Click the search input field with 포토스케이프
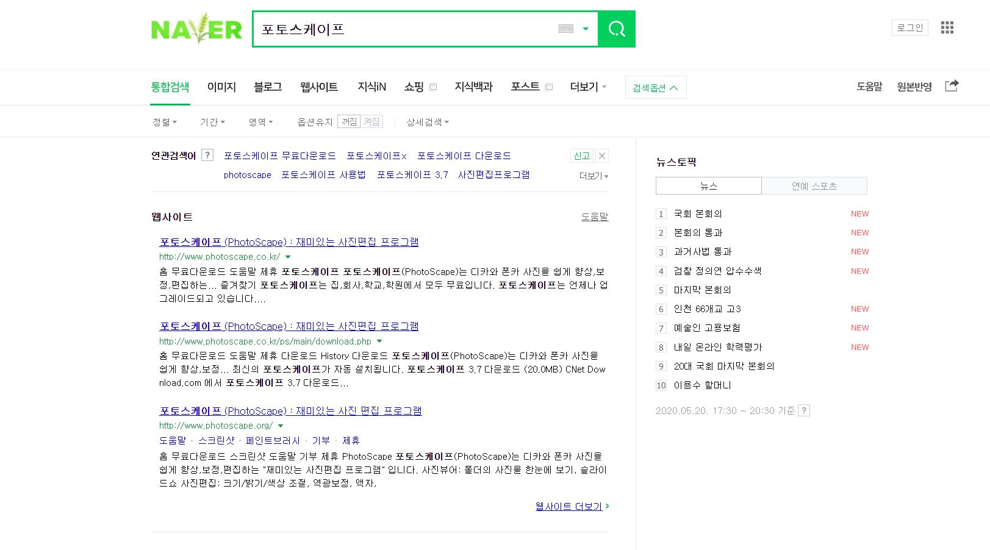Screen dimensions: 990x550 point(406,29)
